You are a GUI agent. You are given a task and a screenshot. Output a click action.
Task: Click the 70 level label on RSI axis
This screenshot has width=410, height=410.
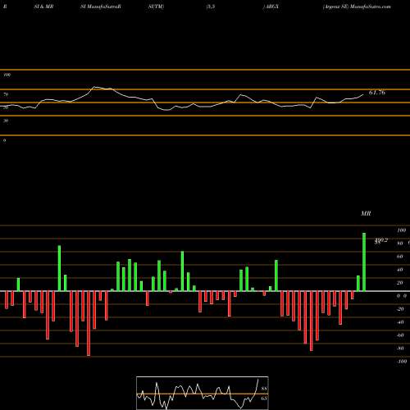pyautogui.click(x=6, y=94)
